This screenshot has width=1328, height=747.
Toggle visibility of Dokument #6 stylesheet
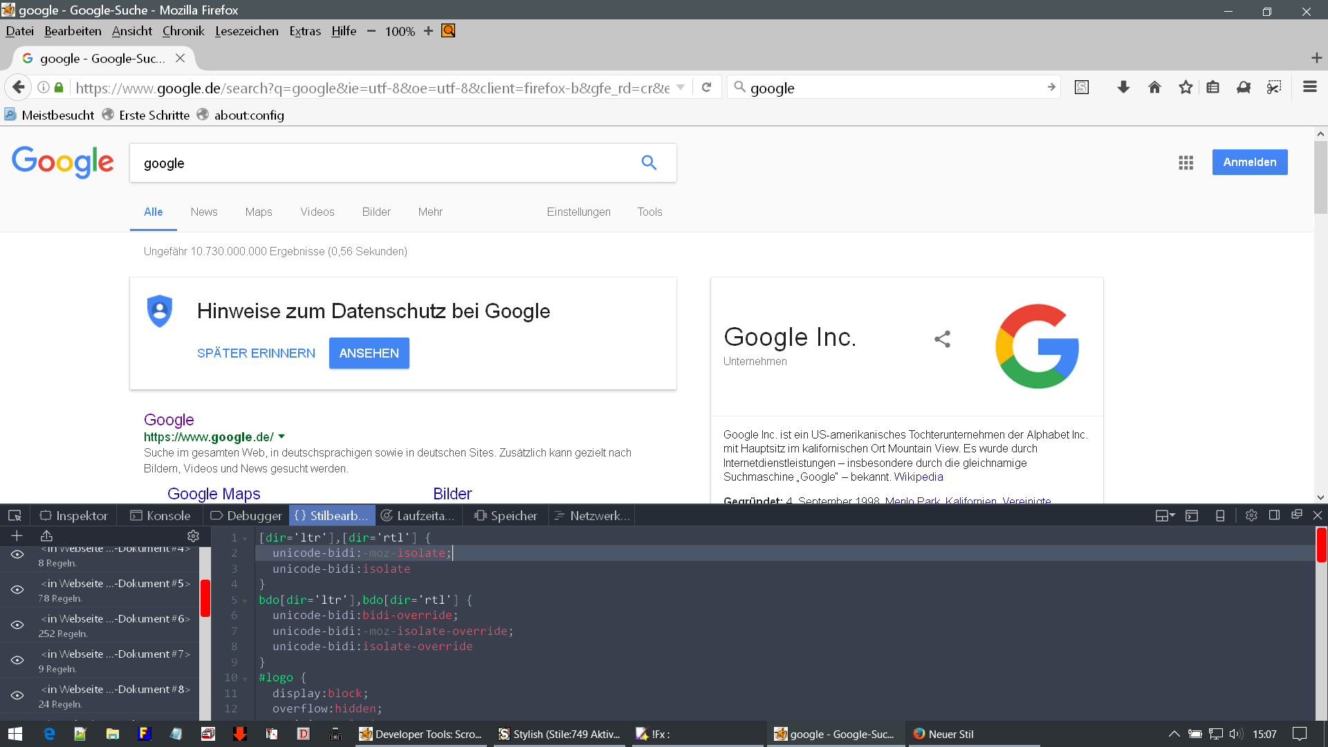[x=17, y=625]
